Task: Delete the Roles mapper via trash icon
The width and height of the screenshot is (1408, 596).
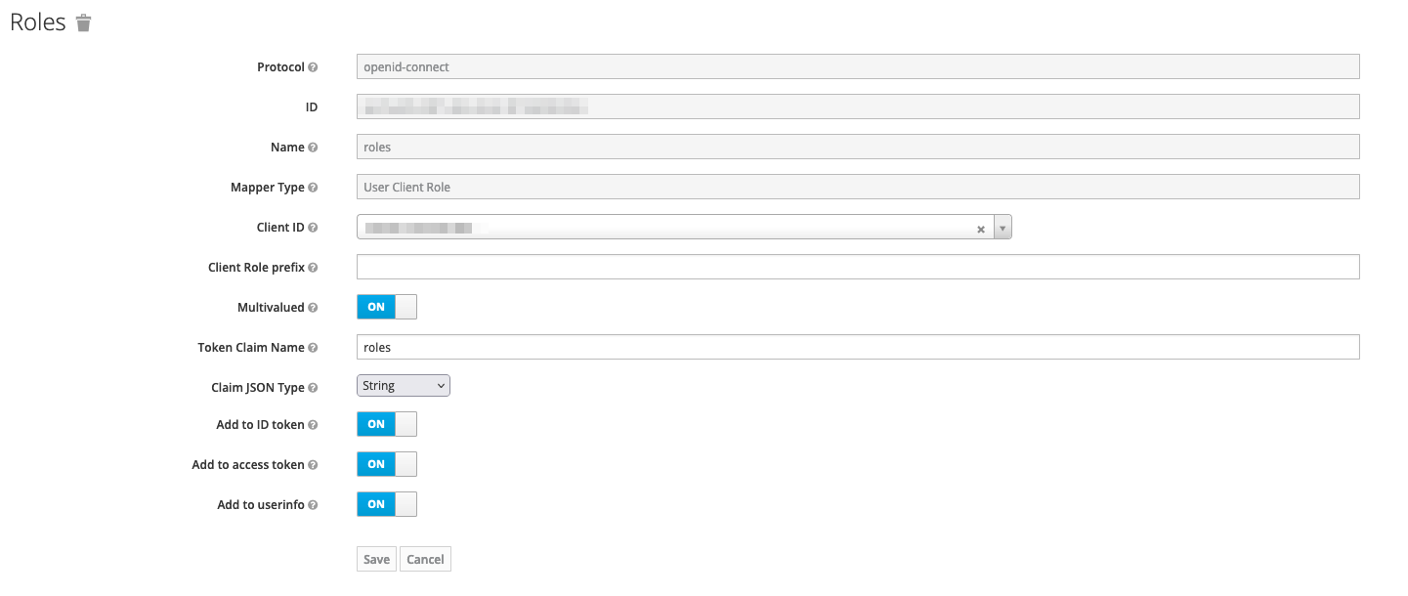Action: click(83, 21)
